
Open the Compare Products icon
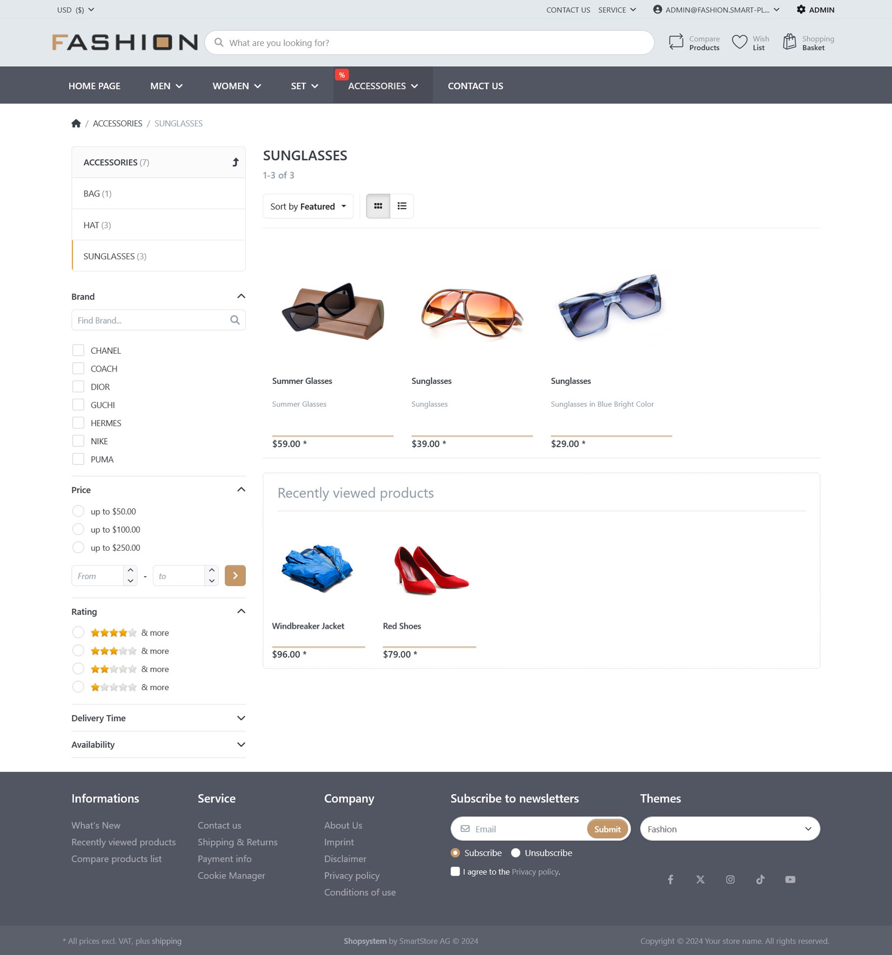(675, 42)
